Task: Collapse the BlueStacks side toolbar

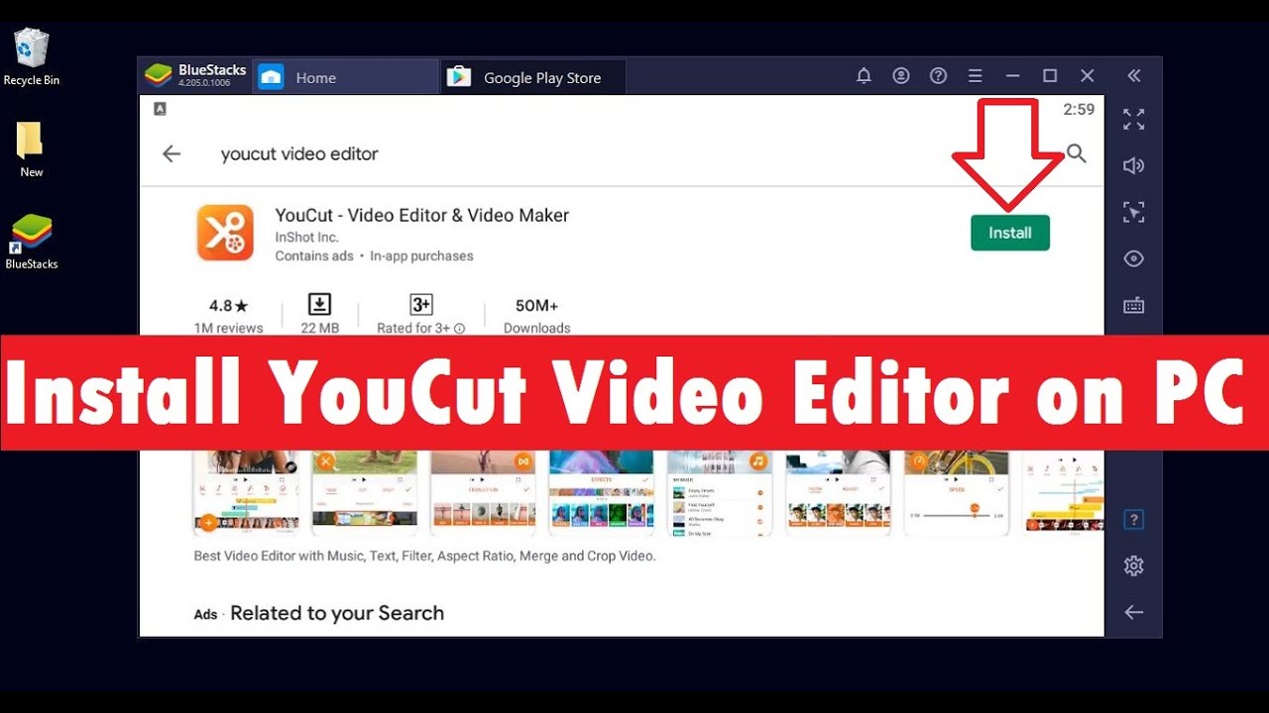Action: click(x=1134, y=76)
